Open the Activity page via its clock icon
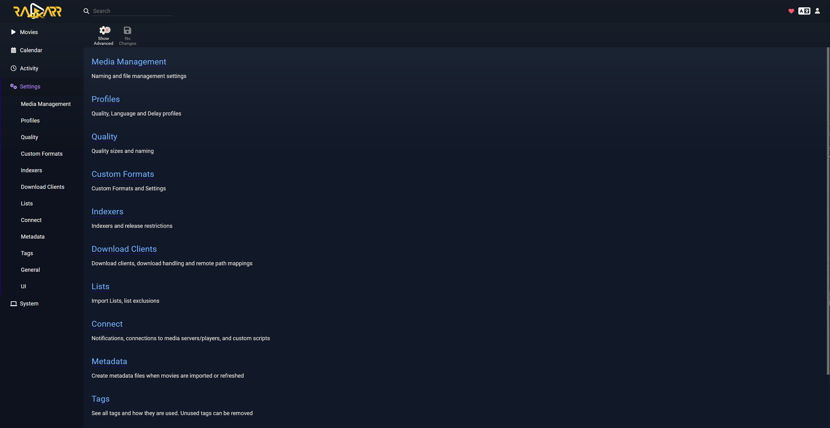The image size is (830, 428). (13, 68)
